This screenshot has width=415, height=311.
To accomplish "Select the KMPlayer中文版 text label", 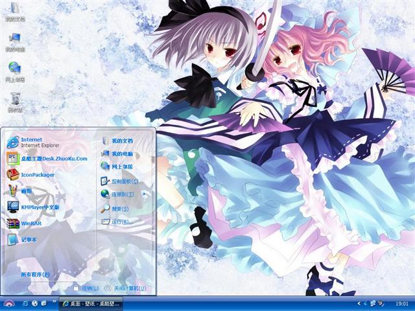I will click(x=40, y=207).
